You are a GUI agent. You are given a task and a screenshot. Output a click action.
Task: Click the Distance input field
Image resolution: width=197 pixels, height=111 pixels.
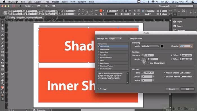coord(149,55)
